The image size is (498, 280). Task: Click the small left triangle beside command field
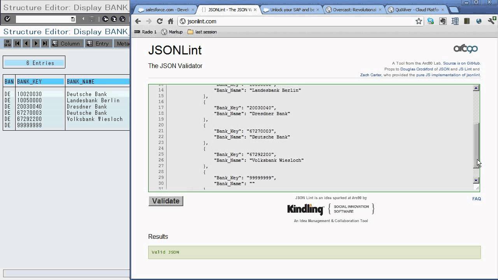(x=83, y=19)
